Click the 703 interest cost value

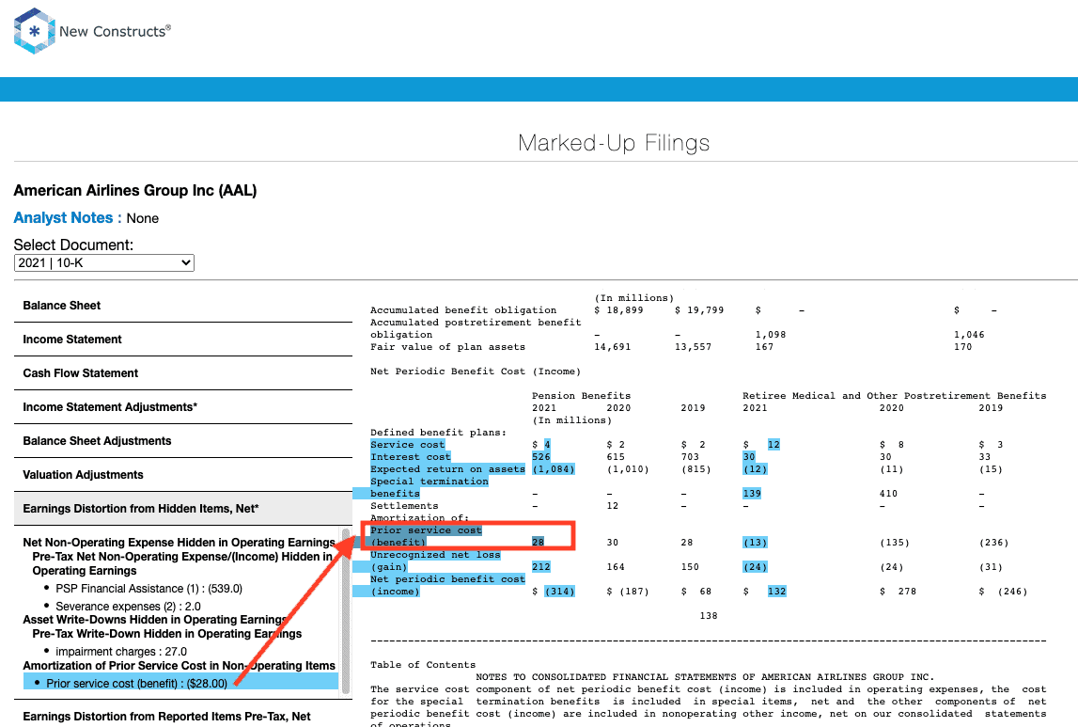tap(690, 457)
